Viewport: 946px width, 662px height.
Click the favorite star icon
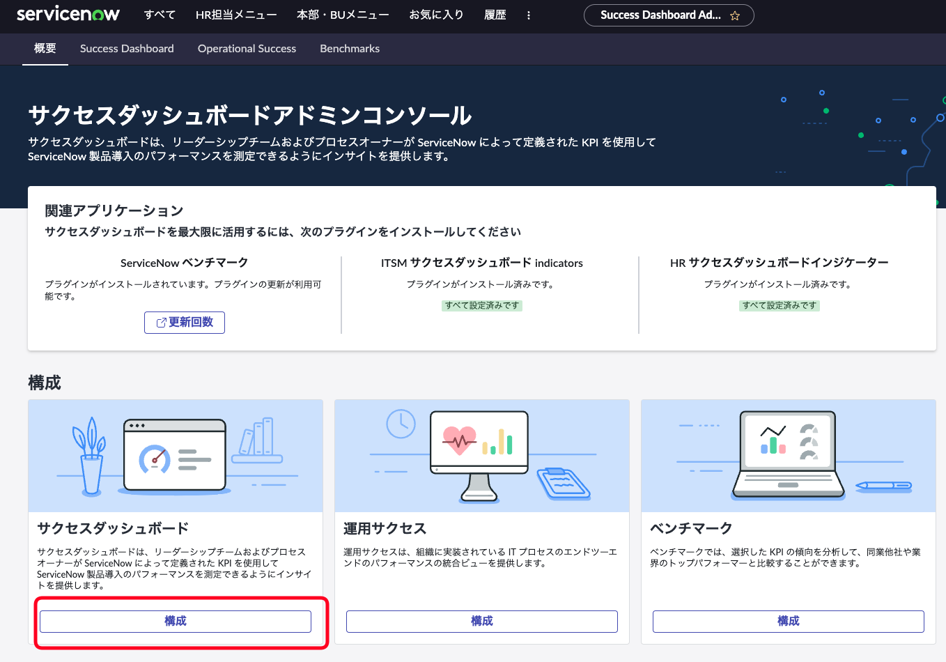tap(735, 15)
